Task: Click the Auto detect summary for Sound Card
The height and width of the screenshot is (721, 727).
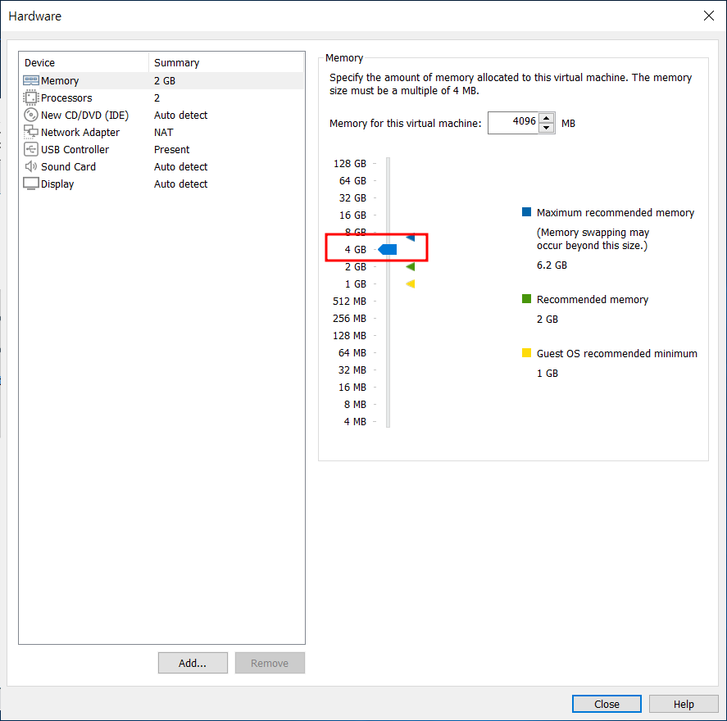Action: pos(180,166)
